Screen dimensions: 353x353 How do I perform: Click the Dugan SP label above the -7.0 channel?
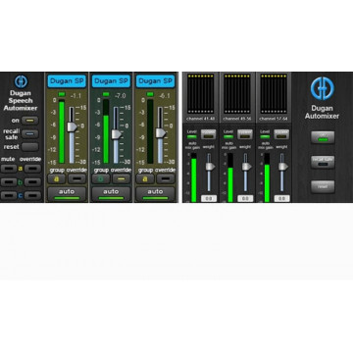coord(111,81)
